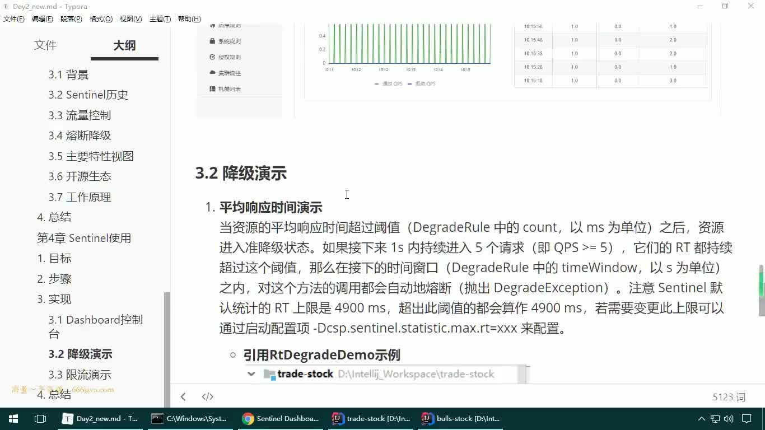Open the Windows Start menu
The width and height of the screenshot is (765, 430).
coord(13,418)
